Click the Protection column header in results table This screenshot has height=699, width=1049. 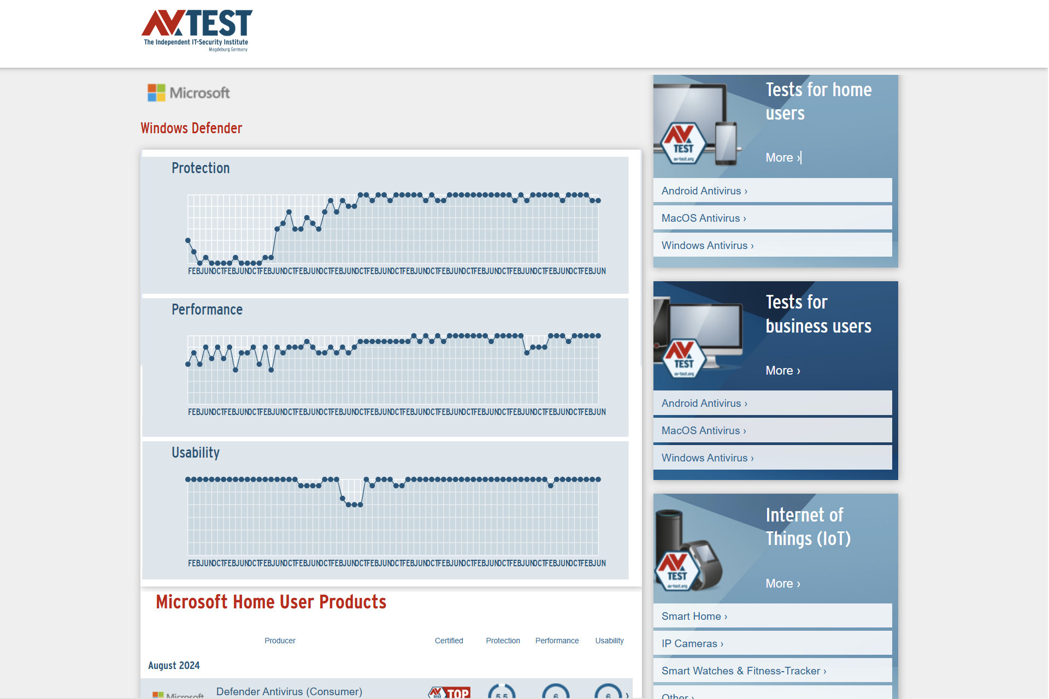coord(503,639)
